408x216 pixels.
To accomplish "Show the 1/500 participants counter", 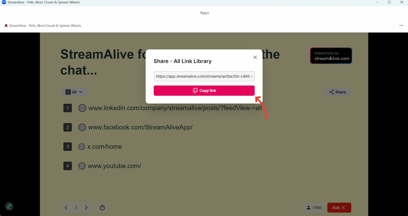I will (x=314, y=208).
